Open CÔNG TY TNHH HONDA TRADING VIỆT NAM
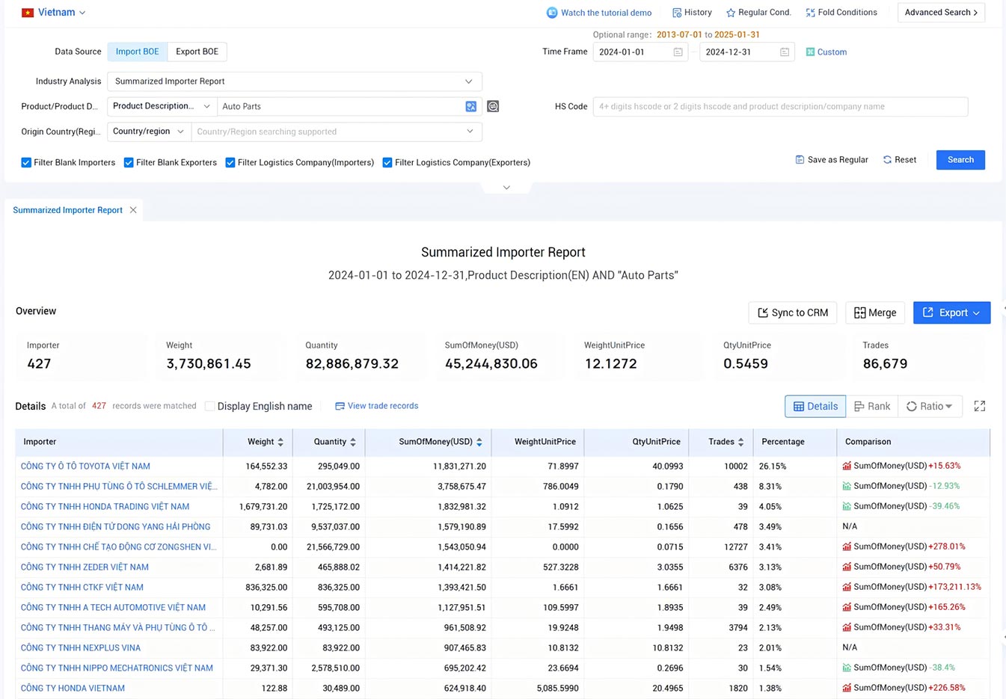 [x=105, y=507]
